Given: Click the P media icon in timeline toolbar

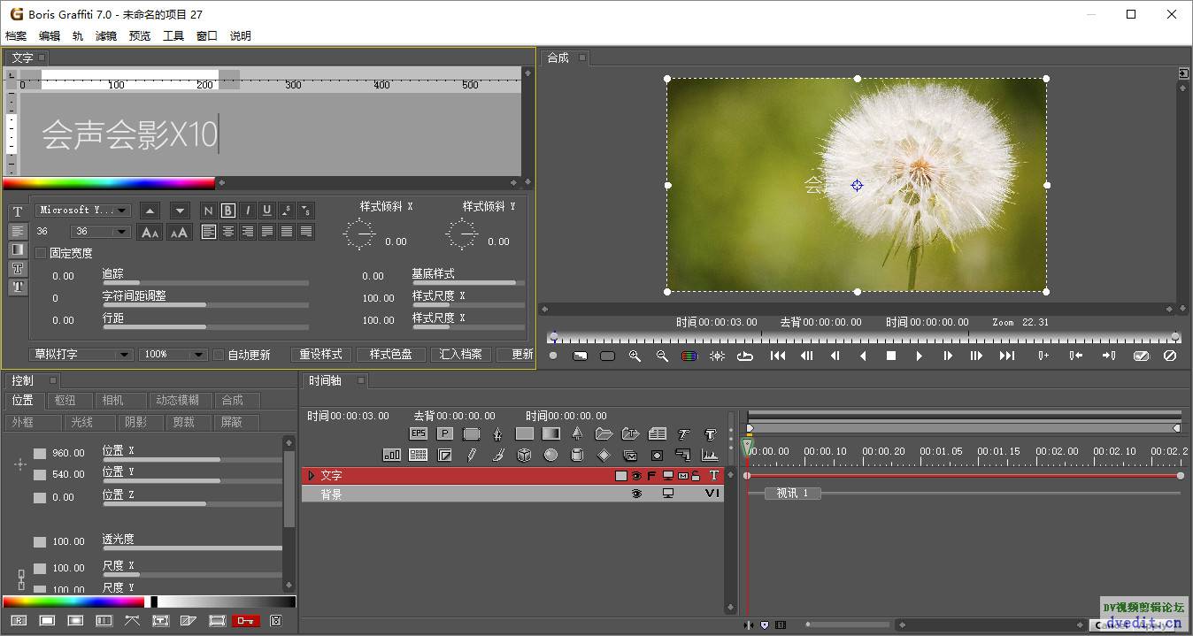Looking at the screenshot, I should click(445, 433).
